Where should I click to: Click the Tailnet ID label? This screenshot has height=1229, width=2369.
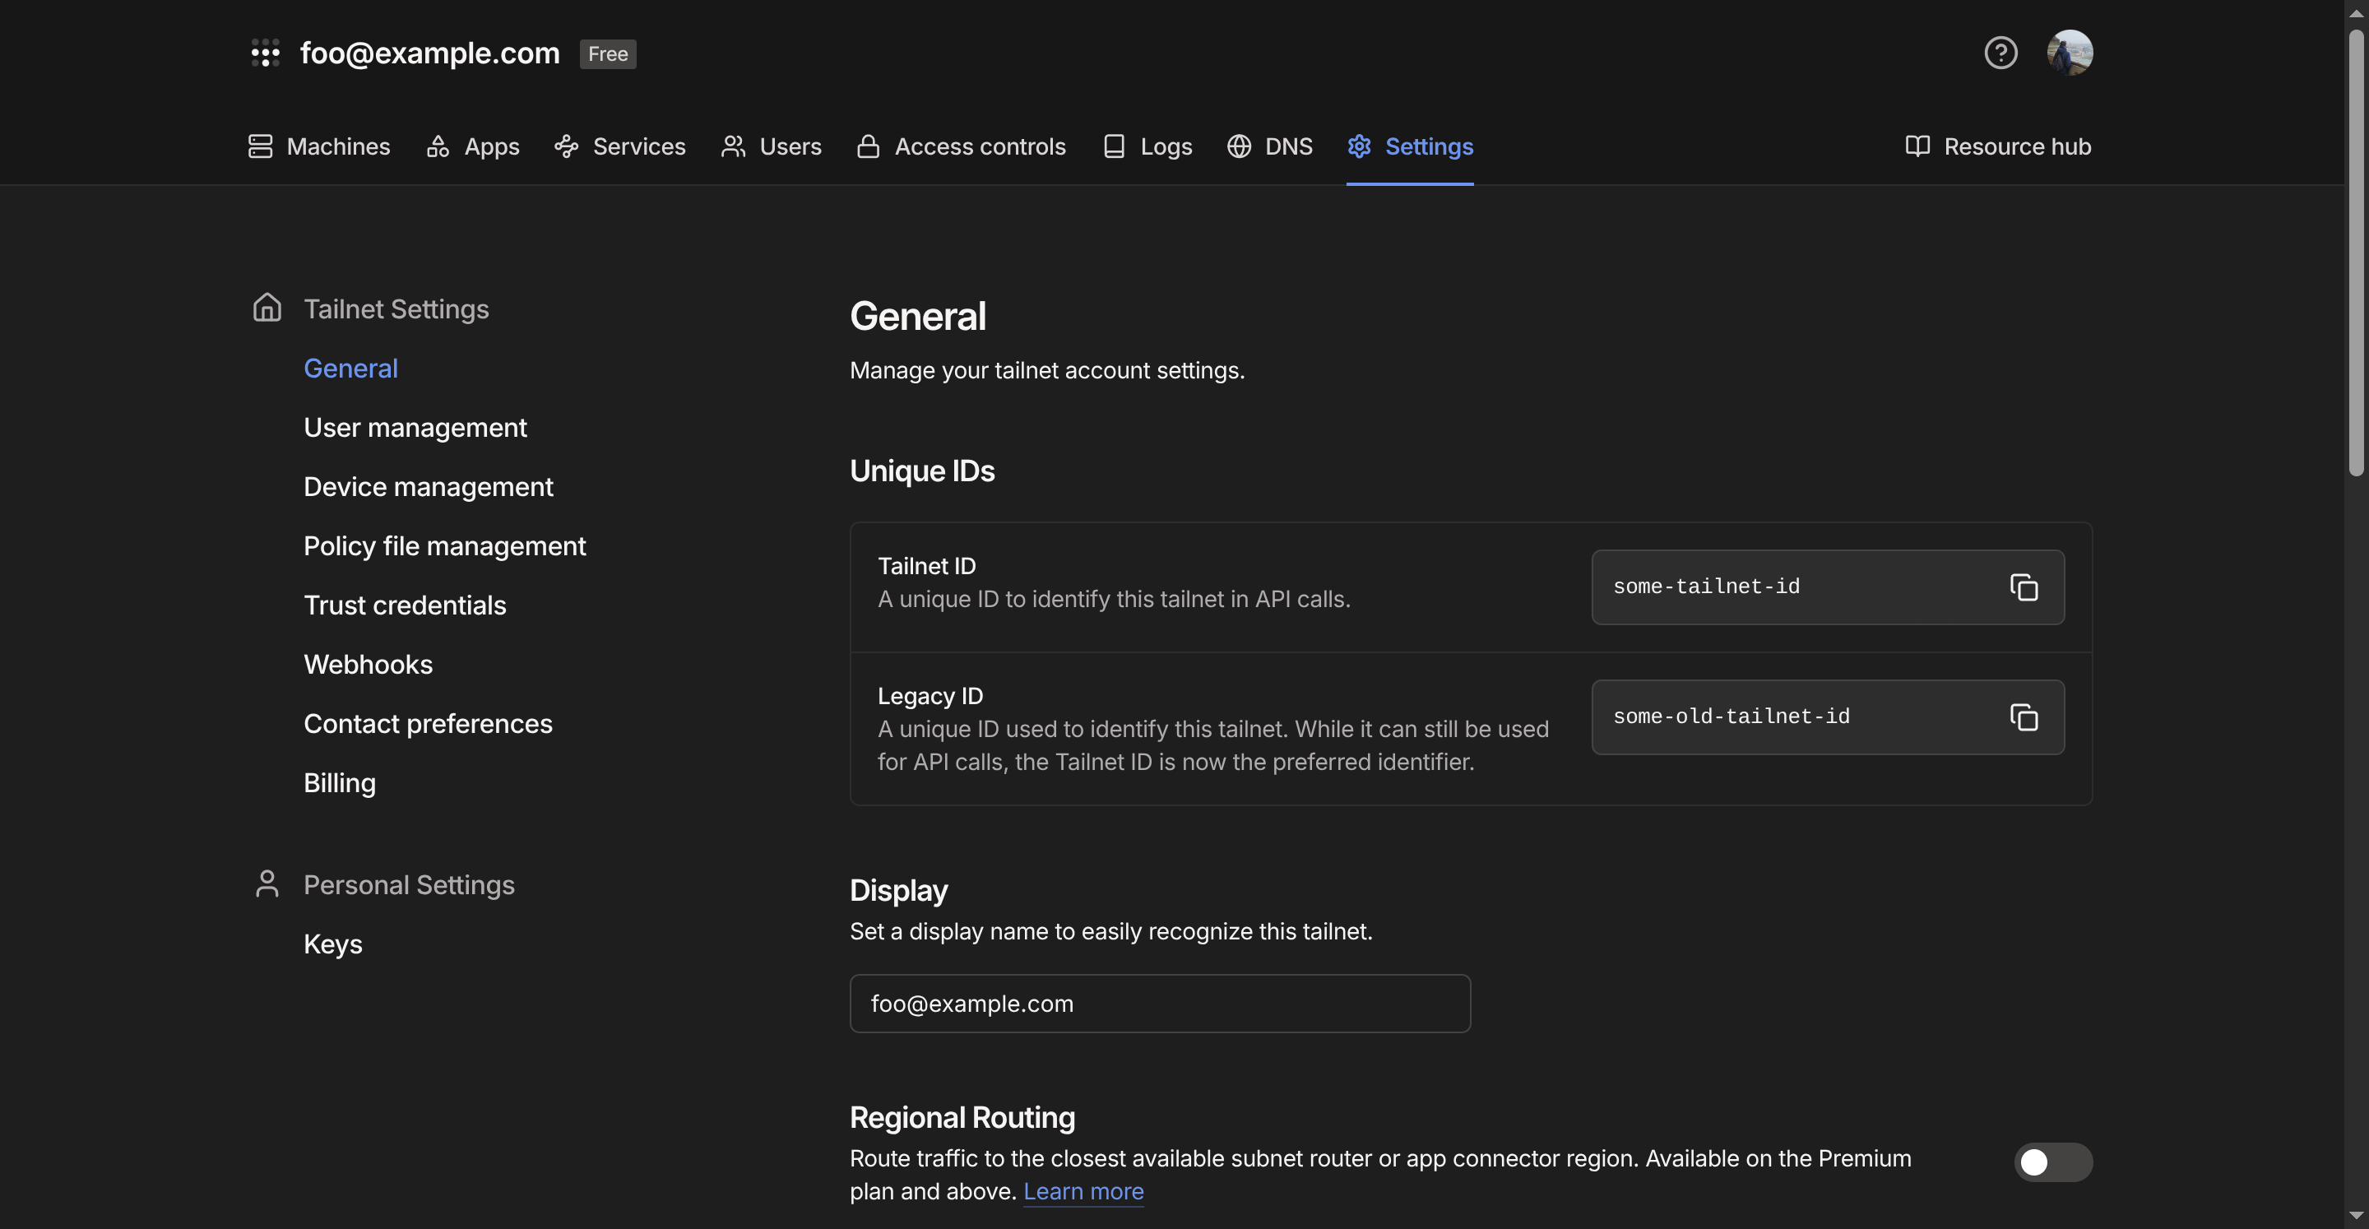pyautogui.click(x=926, y=565)
